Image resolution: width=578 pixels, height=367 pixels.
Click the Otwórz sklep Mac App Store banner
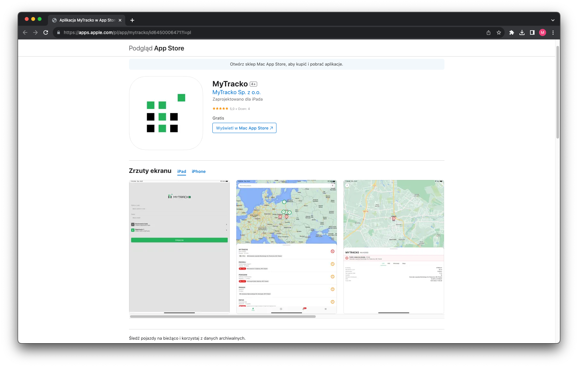pos(286,64)
